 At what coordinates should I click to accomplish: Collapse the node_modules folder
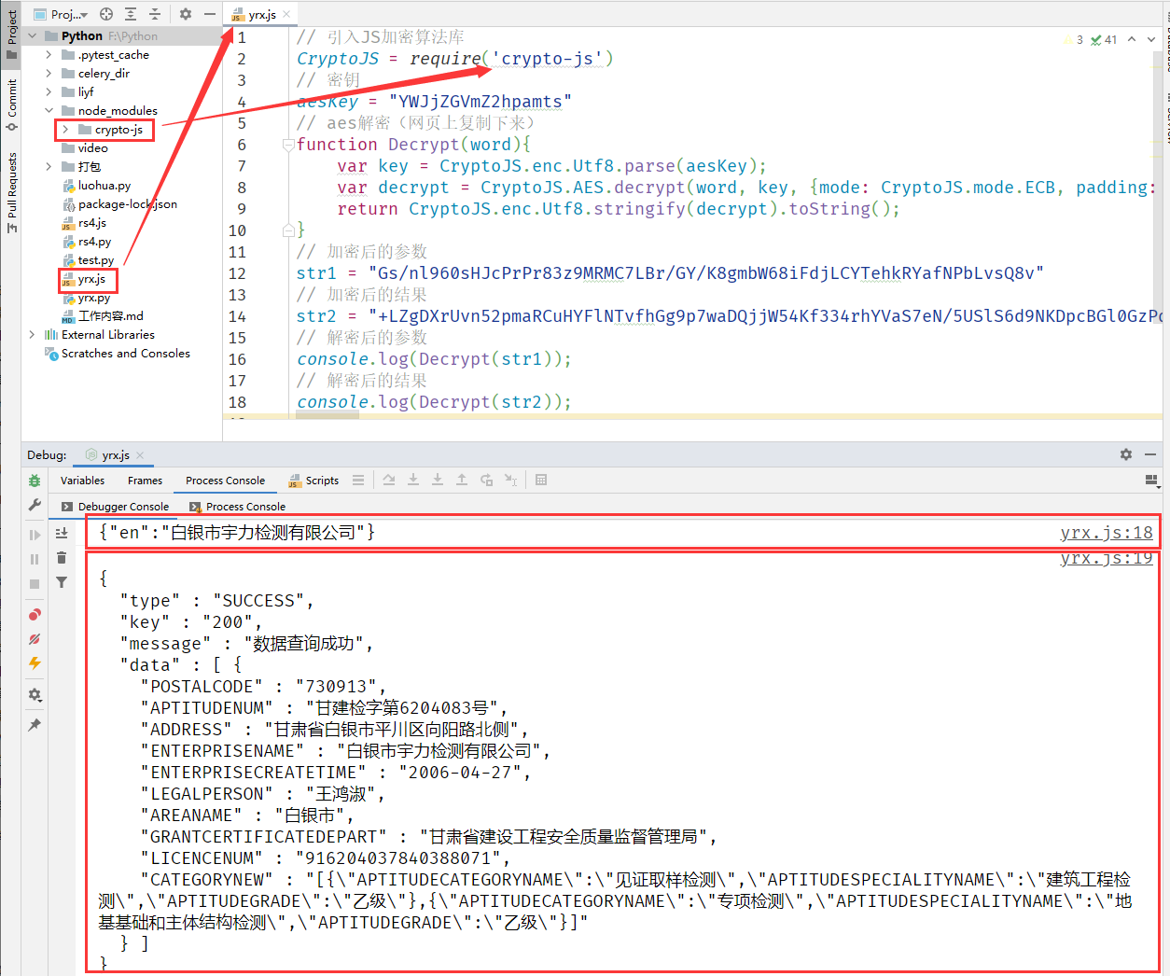pos(49,111)
